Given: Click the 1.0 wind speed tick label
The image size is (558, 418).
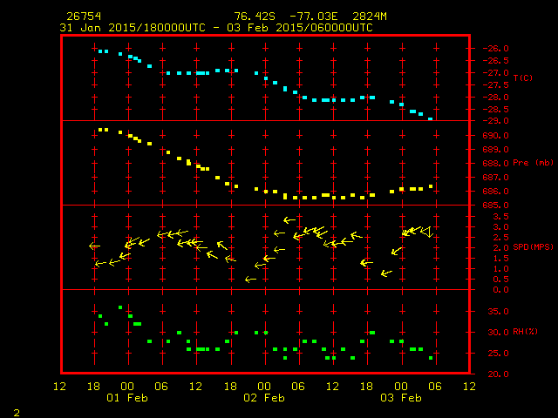Looking at the screenshot, I should (500, 269).
